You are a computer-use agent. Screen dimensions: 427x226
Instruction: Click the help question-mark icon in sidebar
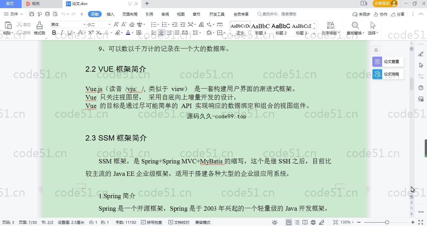[421, 88]
